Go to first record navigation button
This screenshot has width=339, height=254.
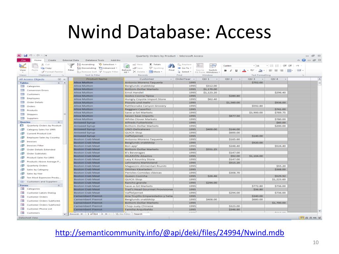pos(82,214)
